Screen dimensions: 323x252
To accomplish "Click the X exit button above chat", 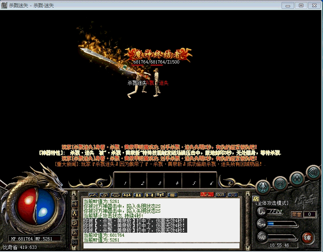I will point(233,195).
